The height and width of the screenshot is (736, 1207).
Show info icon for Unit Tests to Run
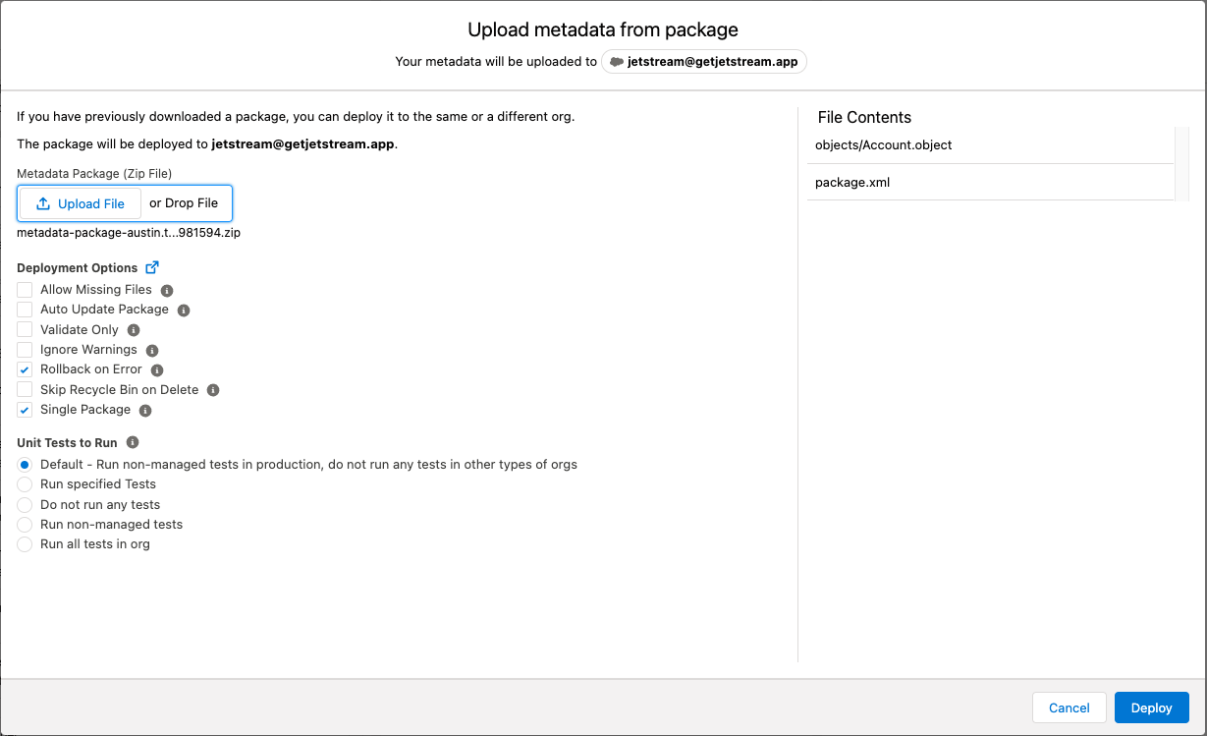133,442
